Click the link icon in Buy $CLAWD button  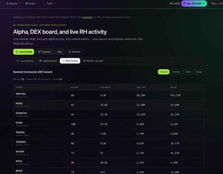[184, 3]
